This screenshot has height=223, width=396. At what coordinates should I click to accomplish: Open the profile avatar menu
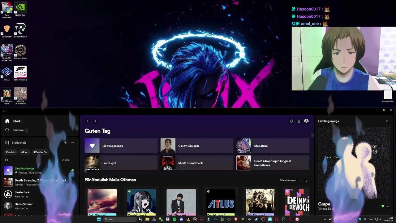[x=306, y=121]
